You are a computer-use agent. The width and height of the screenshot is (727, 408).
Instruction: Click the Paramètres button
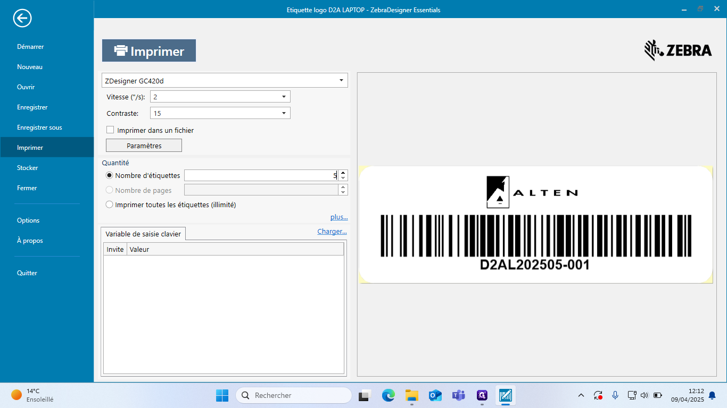point(144,146)
